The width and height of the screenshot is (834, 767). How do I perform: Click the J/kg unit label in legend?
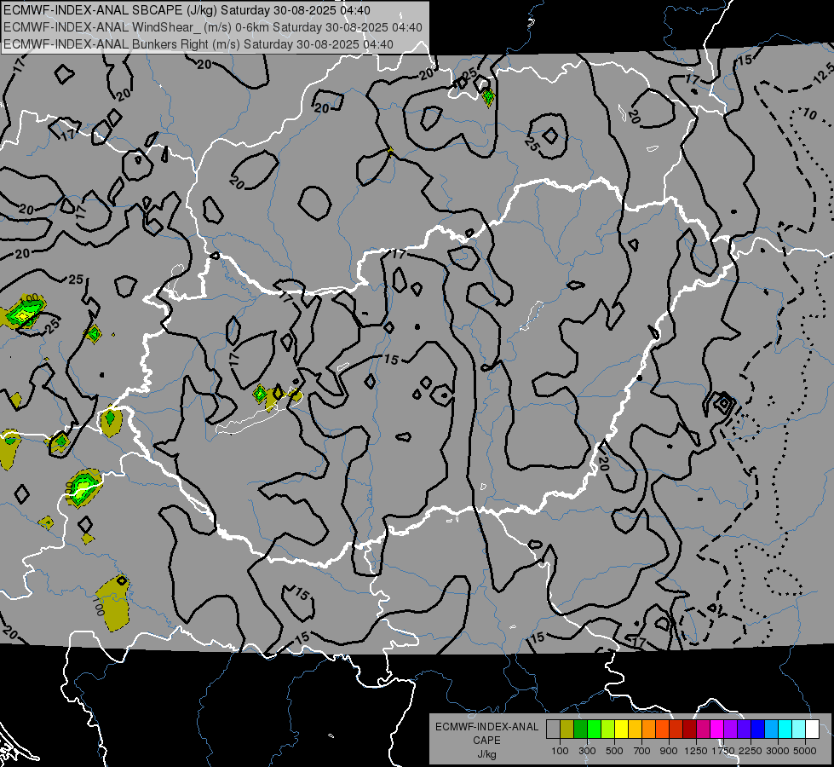[486, 754]
